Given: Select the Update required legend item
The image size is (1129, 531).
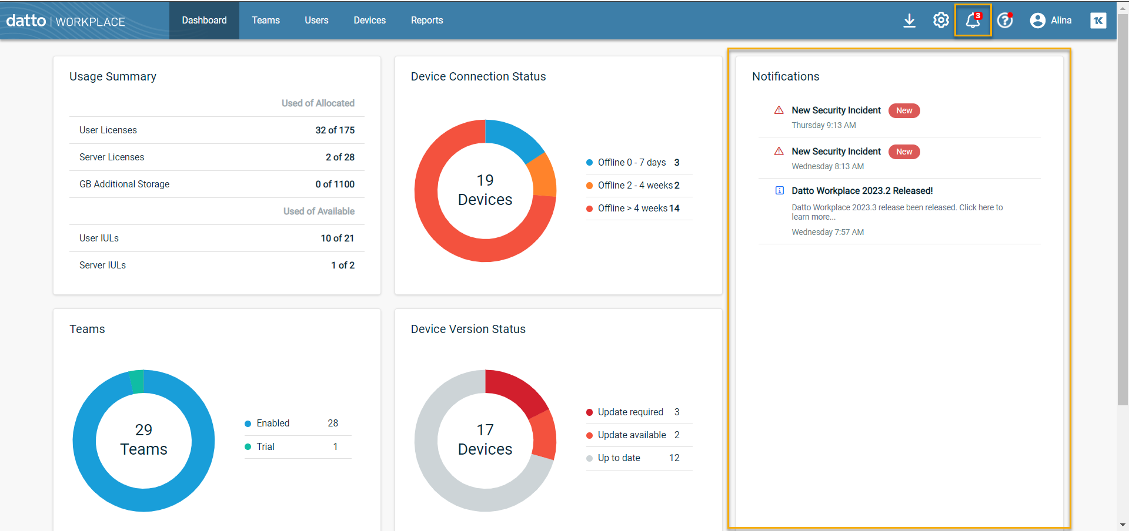Looking at the screenshot, I should [x=630, y=412].
